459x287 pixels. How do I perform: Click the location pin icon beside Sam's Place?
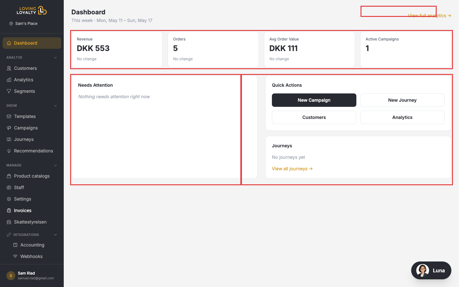click(11, 24)
